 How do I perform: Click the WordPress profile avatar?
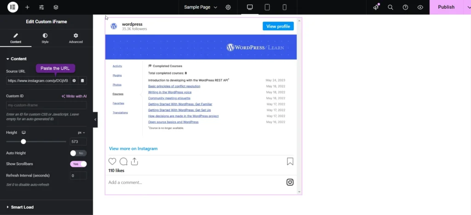point(114,26)
